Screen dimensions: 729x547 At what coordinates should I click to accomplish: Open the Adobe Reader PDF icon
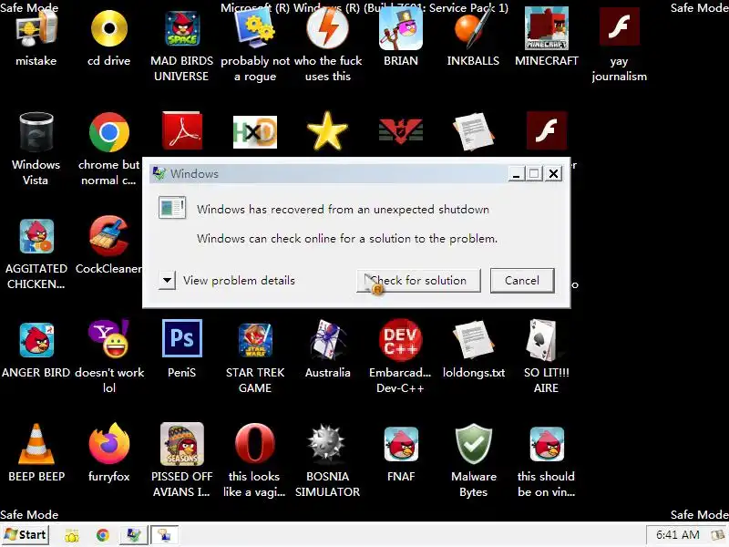click(x=181, y=131)
